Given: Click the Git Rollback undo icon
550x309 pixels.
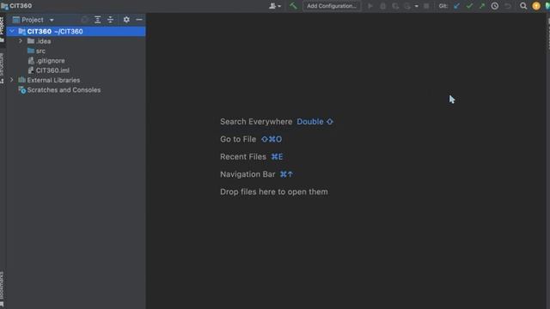Looking at the screenshot, I should tap(508, 6).
